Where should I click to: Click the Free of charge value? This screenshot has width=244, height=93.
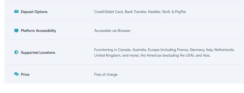(x=106, y=75)
